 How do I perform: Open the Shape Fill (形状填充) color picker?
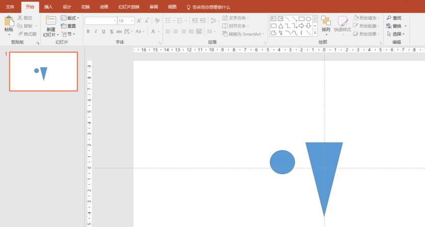[367, 18]
